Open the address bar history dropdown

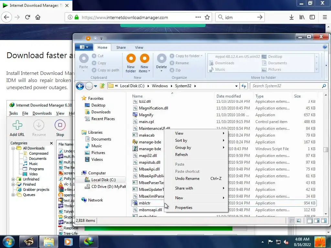(x=236, y=86)
